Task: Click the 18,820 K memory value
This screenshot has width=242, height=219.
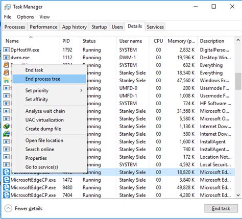Action: pyautogui.click(x=186, y=172)
